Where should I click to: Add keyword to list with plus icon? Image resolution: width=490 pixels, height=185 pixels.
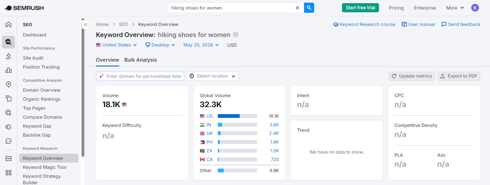[x=236, y=35]
